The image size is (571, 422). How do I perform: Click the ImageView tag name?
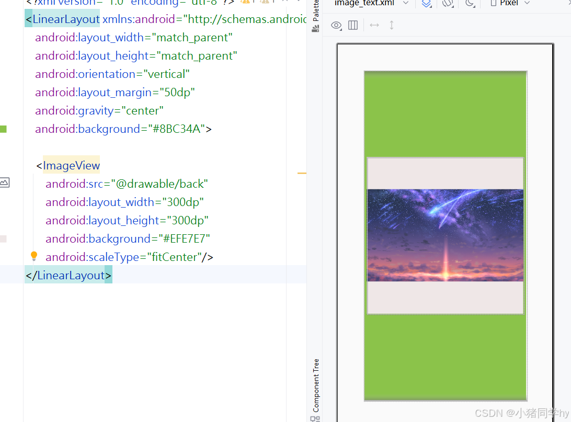[71, 166]
